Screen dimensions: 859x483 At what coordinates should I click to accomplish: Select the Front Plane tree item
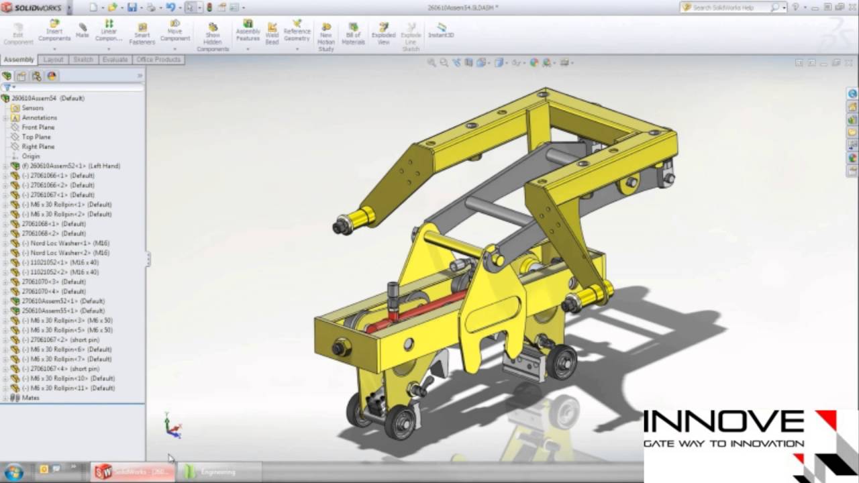[38, 127]
